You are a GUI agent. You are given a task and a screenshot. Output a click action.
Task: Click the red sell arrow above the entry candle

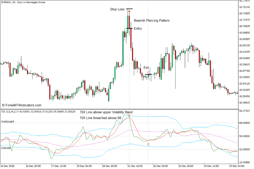[x=129, y=11]
